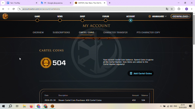This screenshot has width=195, height=109.
Task: Open the browser extensions puzzle icon
Action: point(179,9)
